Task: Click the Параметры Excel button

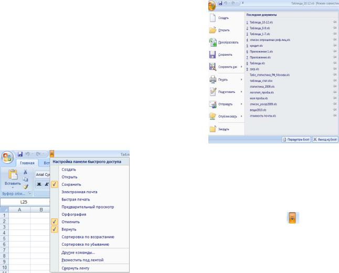Action: point(296,139)
